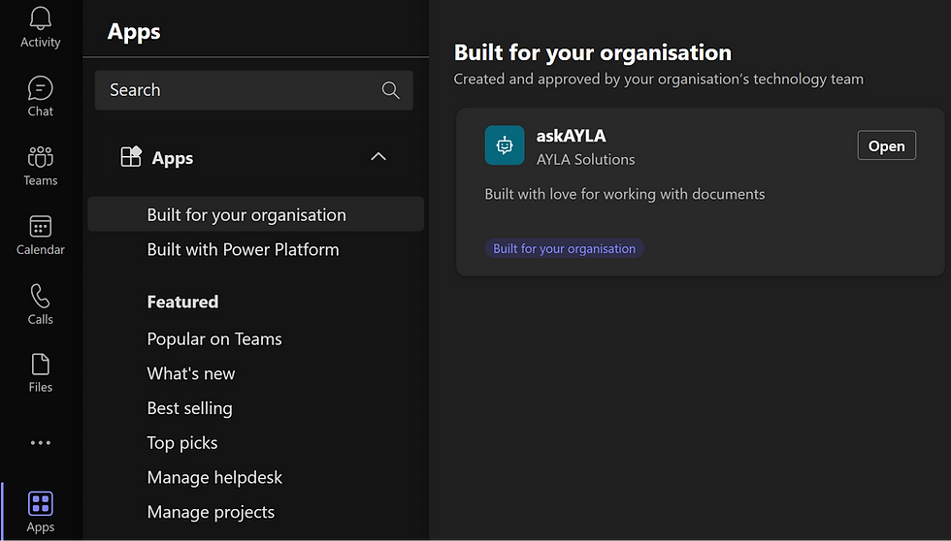Open the Calls phone icon

pos(40,297)
